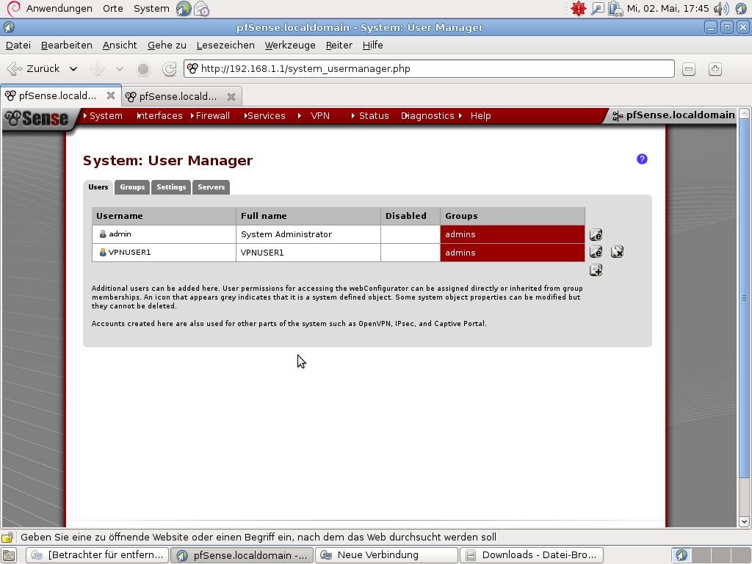Switch to the Servers tab

click(x=211, y=187)
